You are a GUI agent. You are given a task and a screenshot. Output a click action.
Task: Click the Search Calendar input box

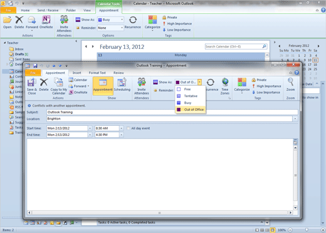(x=233, y=46)
